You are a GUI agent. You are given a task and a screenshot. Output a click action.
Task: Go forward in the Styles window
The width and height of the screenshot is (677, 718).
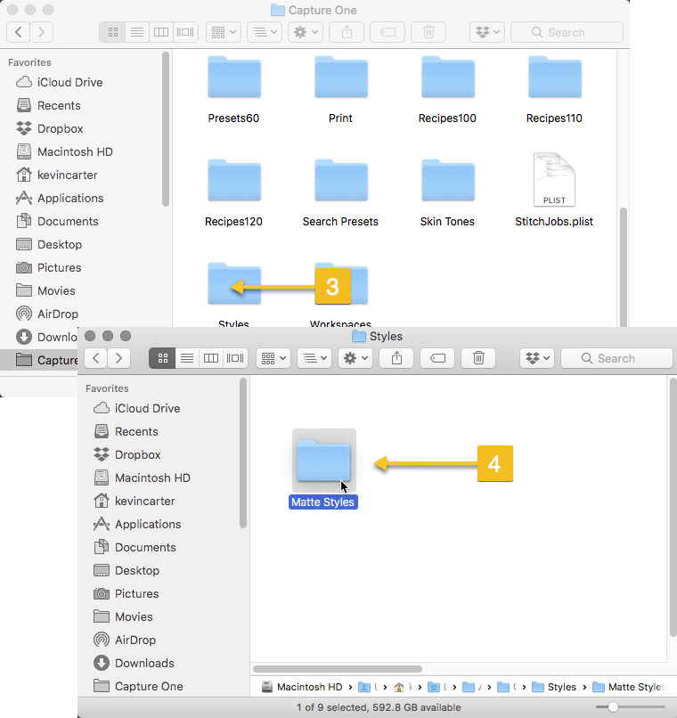pos(118,358)
